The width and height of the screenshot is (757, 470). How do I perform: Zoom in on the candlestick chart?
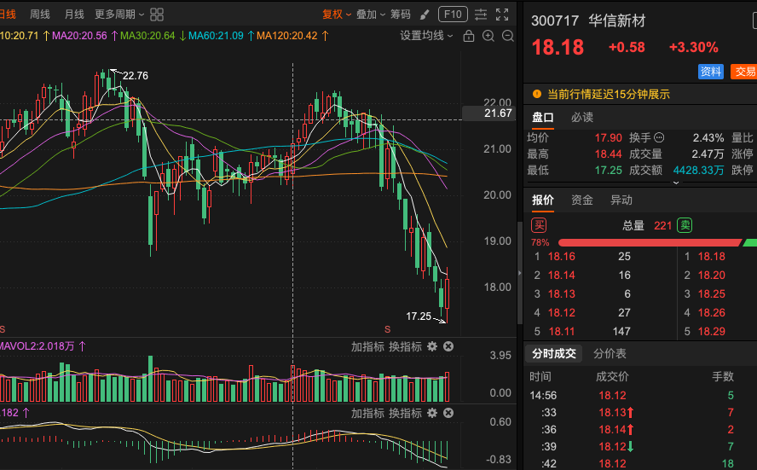tap(488, 36)
